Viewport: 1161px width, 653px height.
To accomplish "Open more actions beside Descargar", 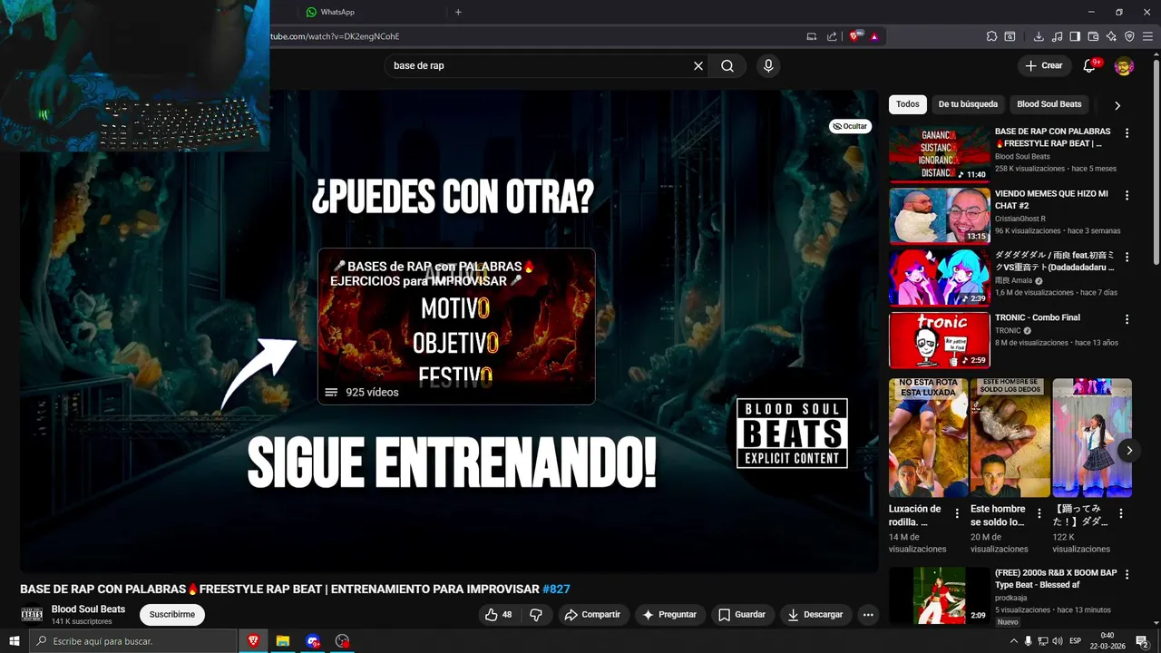I will (868, 615).
